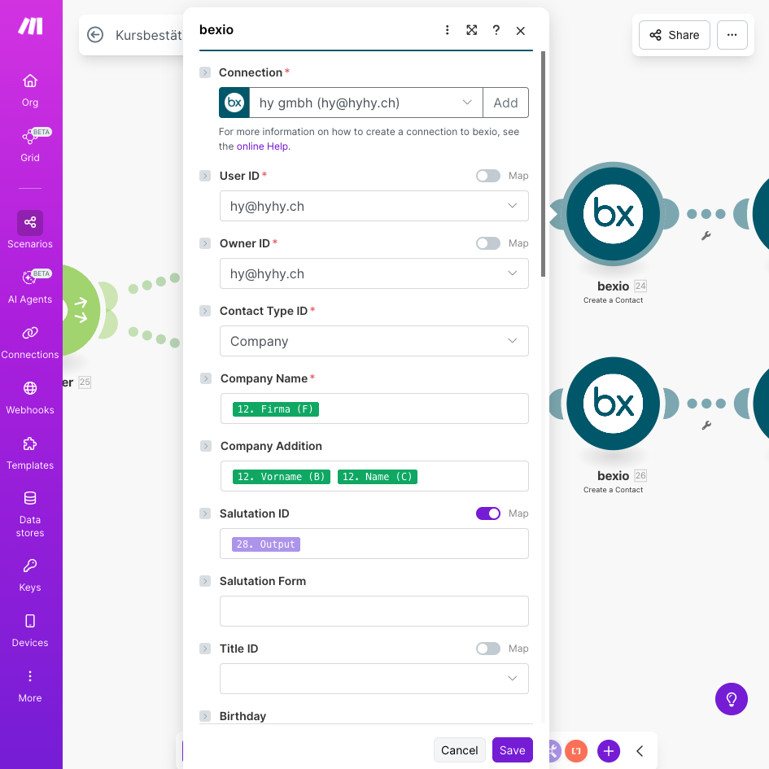Open the Org home page
The width and height of the screenshot is (769, 769).
[x=30, y=90]
